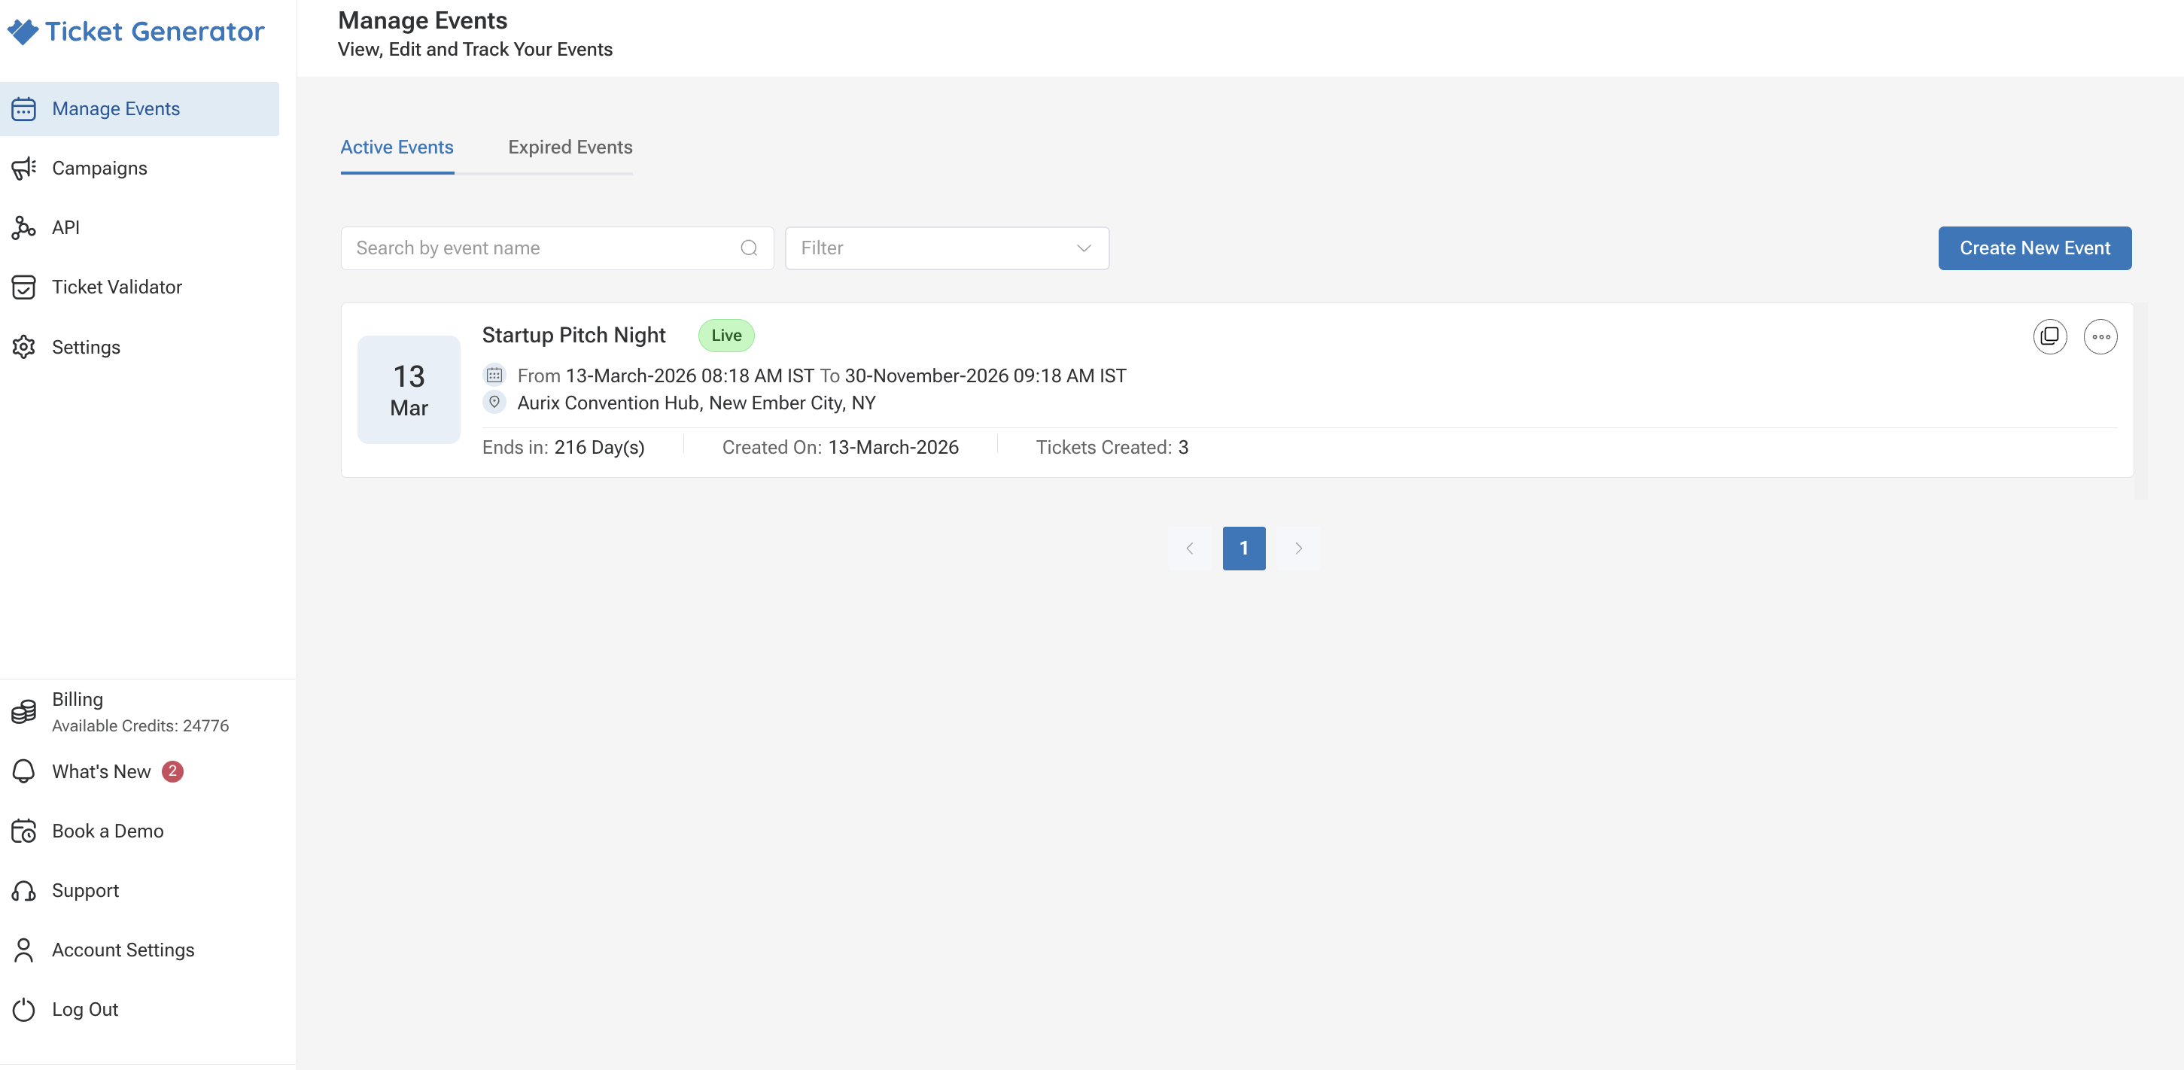Open the Support link

pos(86,890)
